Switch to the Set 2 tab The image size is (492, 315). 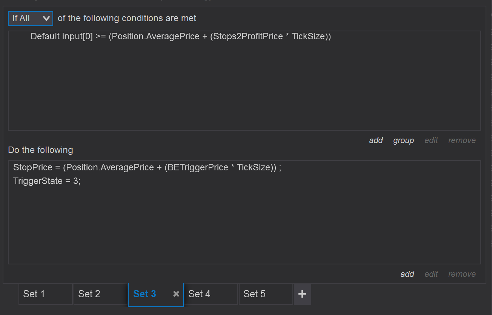pyautogui.click(x=100, y=294)
